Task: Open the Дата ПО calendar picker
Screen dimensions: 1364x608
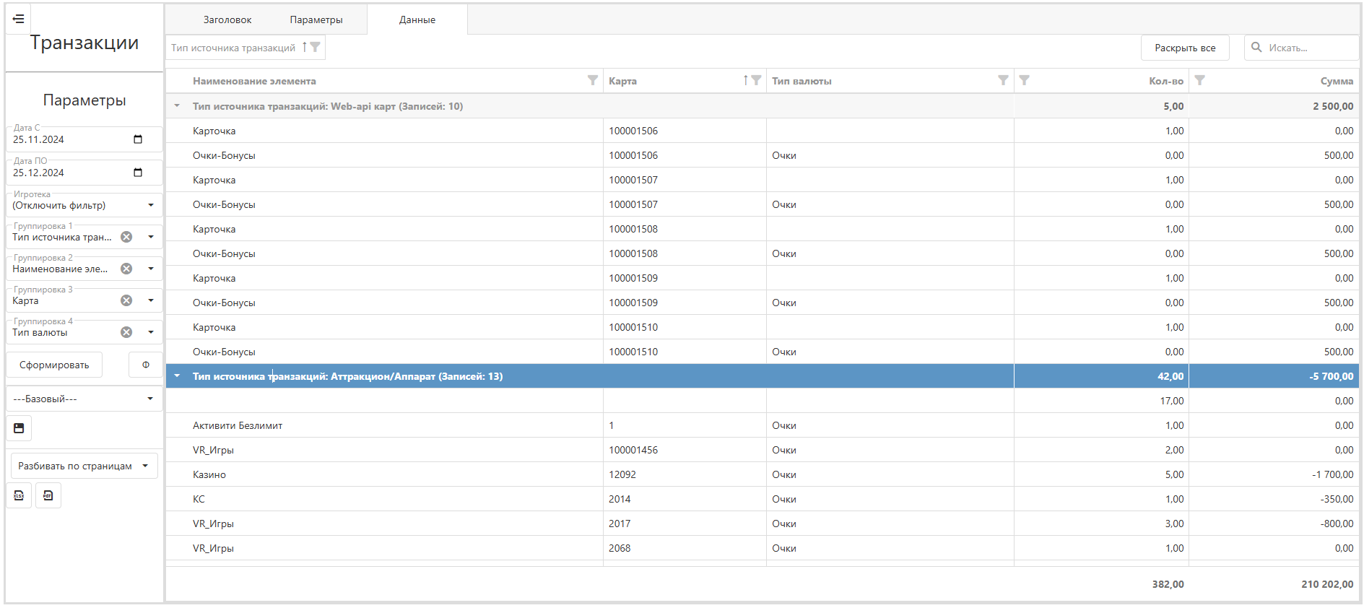Action: tap(138, 173)
